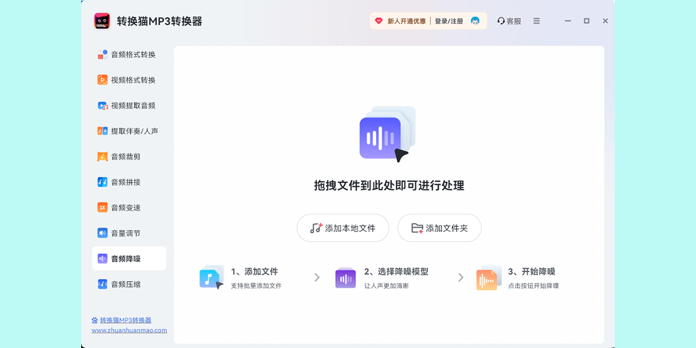Click the step 2 选择降噪模型 icon
The width and height of the screenshot is (696, 348).
click(345, 277)
